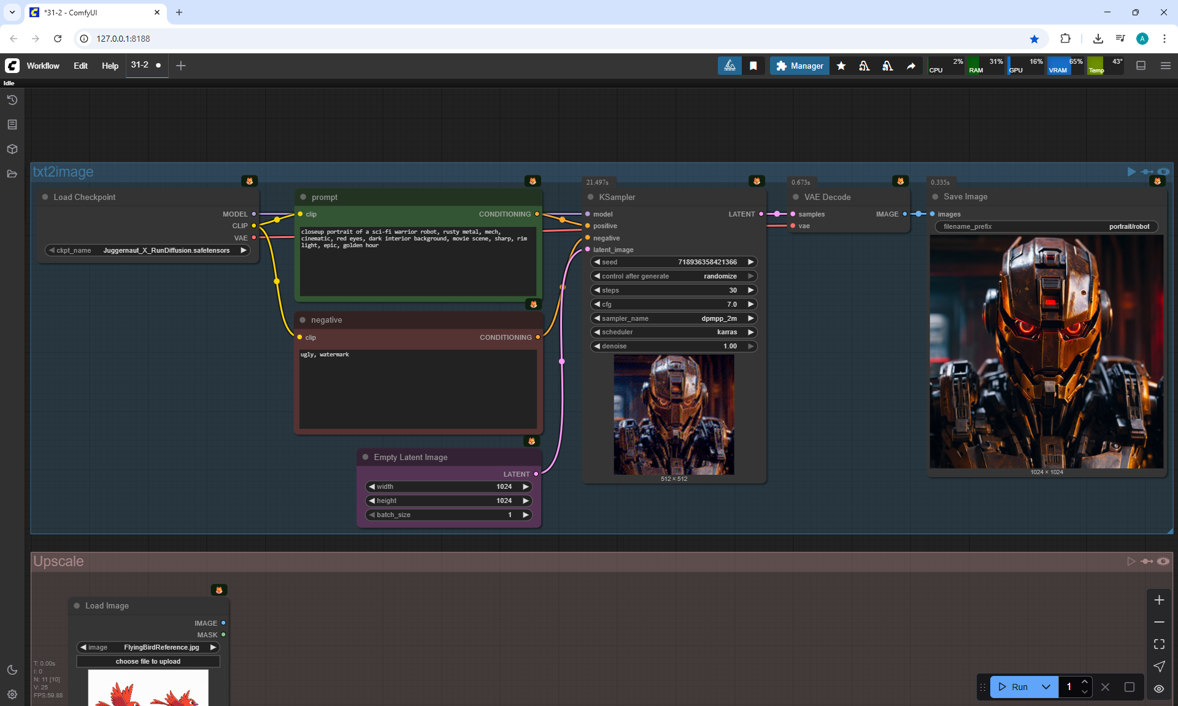1178x706 pixels.
Task: Click fit view icon in canvas controls
Action: click(x=1159, y=644)
